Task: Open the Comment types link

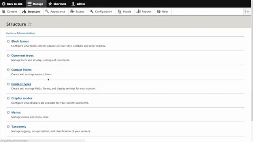Action: [23, 56]
